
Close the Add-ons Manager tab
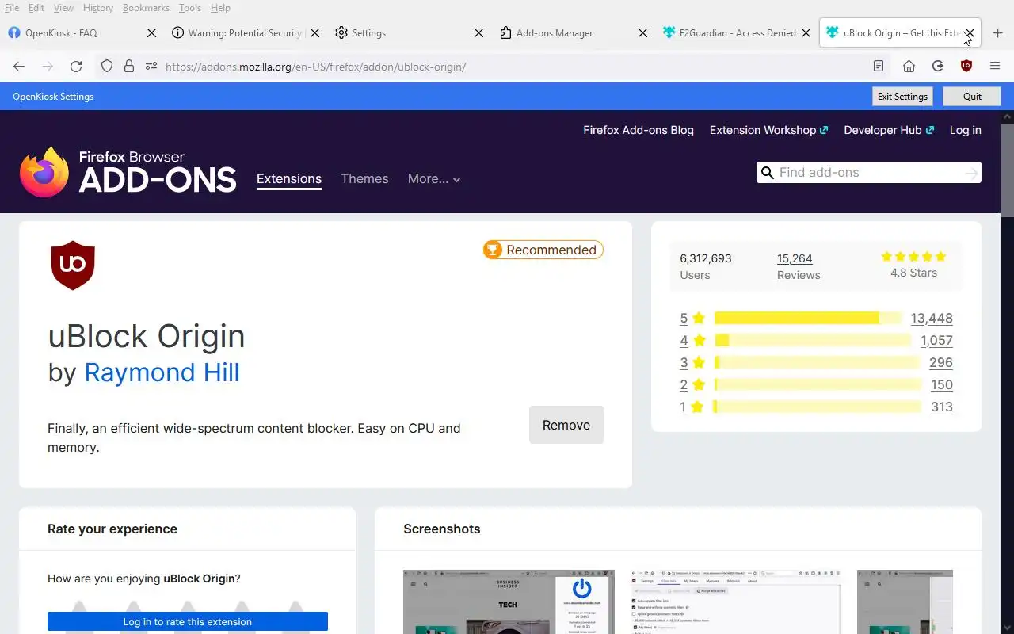pos(643,33)
